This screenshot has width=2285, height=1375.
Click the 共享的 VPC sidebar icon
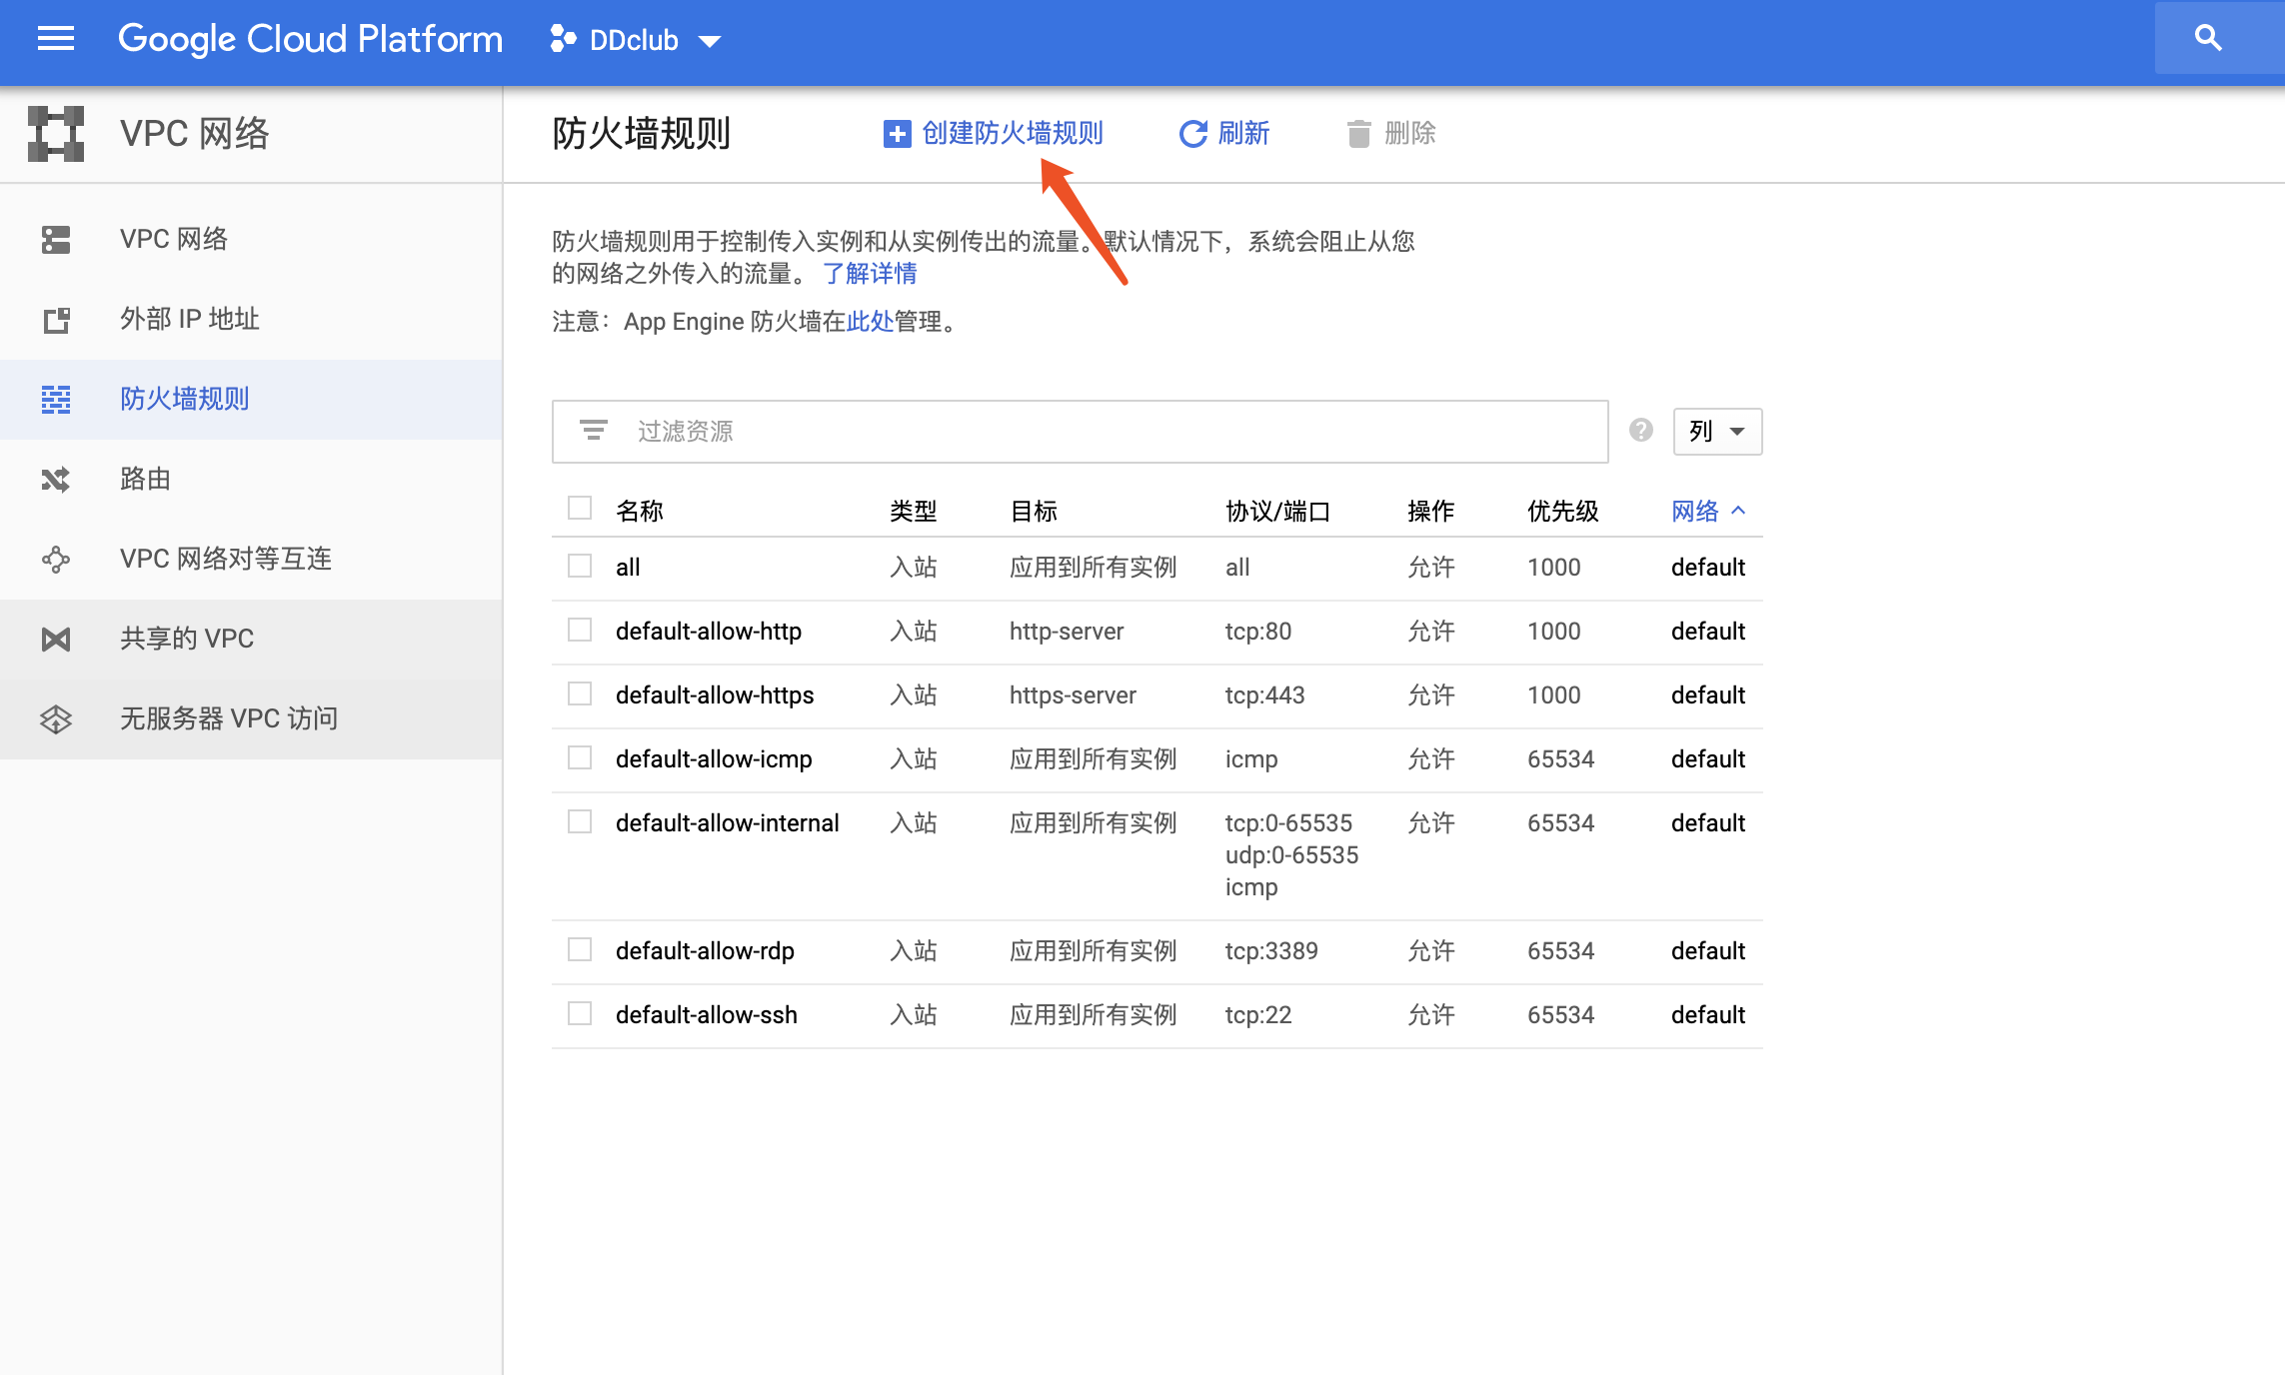click(x=56, y=640)
